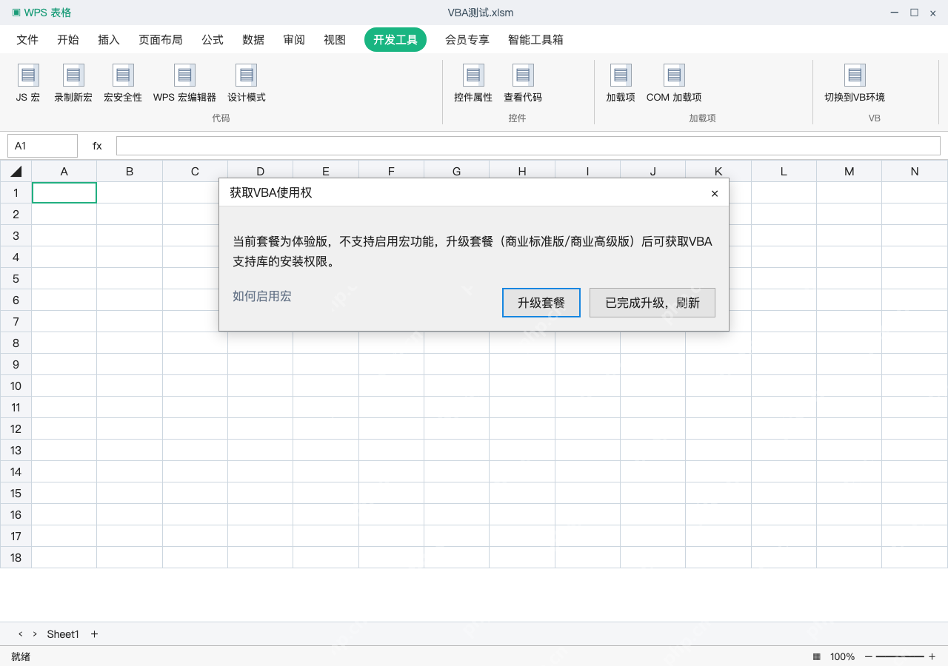
Task: Open the 如何启用宏 link
Action: point(262,296)
